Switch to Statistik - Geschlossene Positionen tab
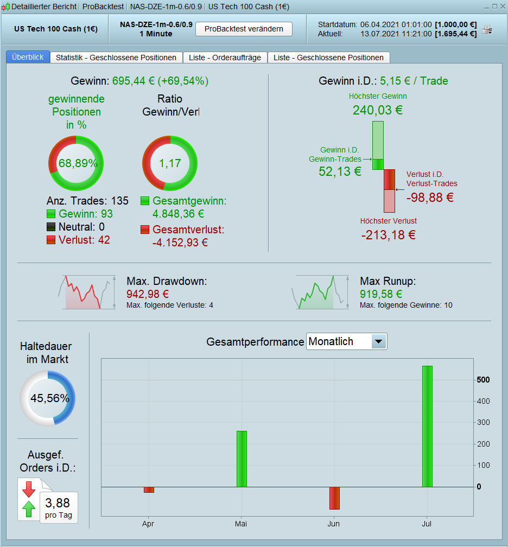 point(116,58)
